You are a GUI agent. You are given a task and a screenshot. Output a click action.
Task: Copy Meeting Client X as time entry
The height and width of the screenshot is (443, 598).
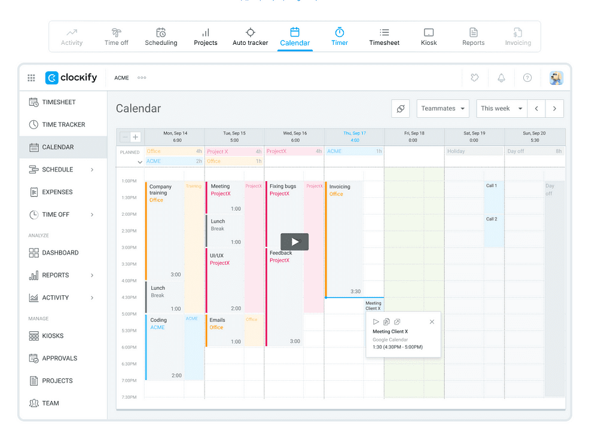[x=386, y=322]
